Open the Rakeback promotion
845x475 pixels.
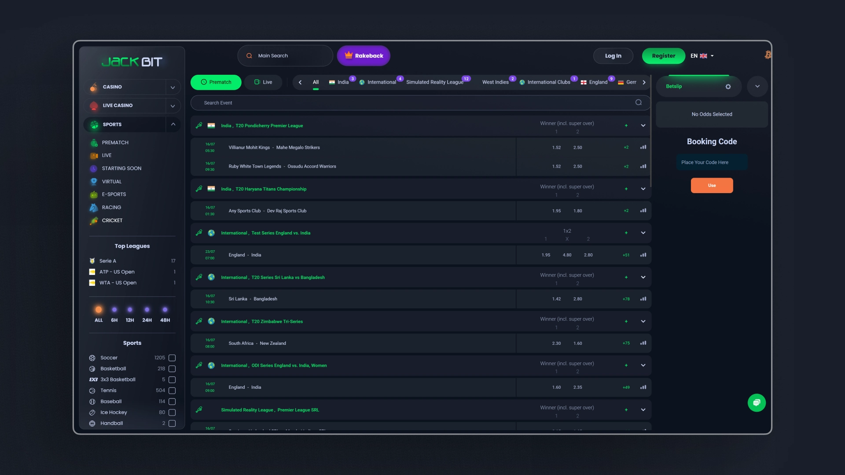(x=364, y=56)
